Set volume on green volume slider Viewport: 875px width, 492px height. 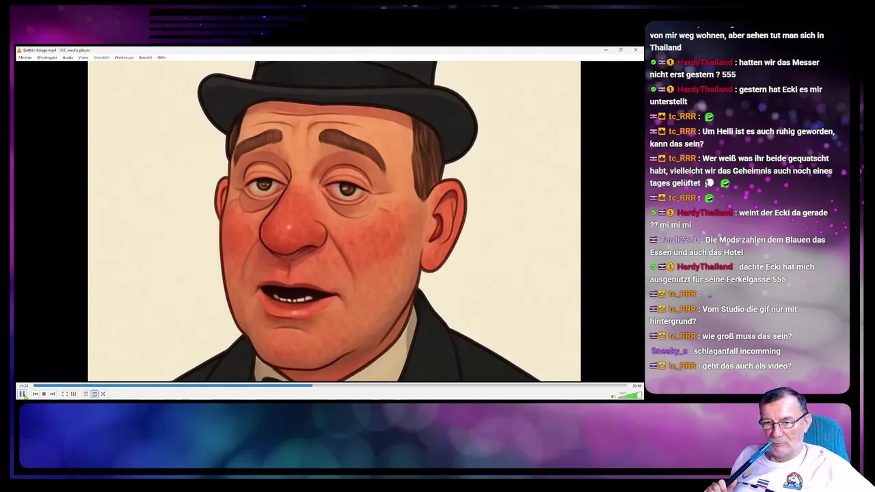pyautogui.click(x=630, y=394)
